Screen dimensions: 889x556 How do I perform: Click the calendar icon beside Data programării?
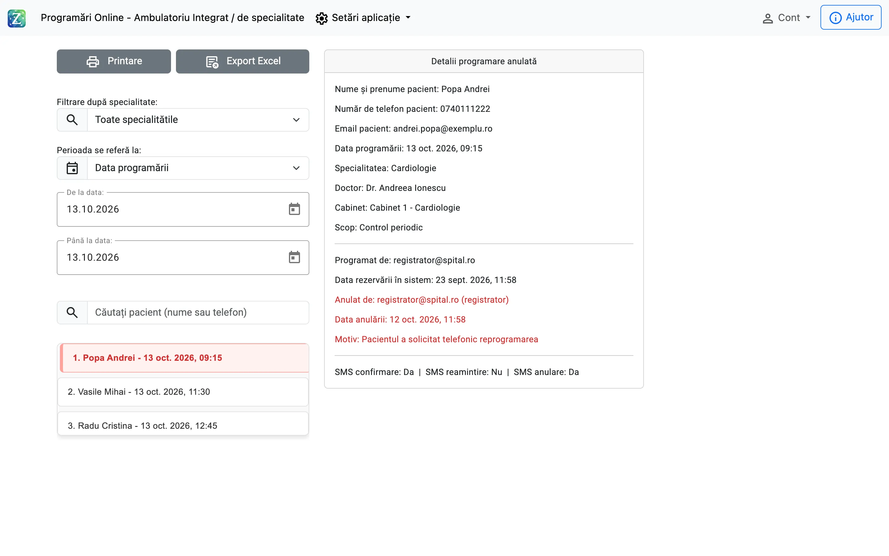point(72,168)
